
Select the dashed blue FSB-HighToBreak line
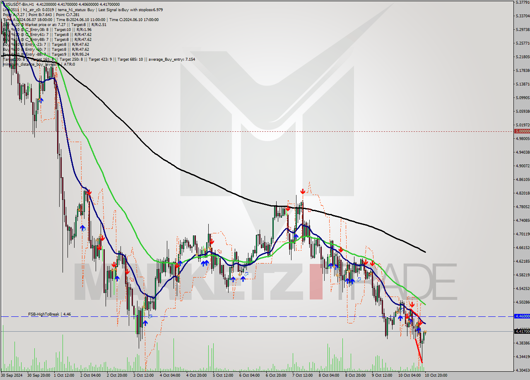pyautogui.click(x=257, y=316)
